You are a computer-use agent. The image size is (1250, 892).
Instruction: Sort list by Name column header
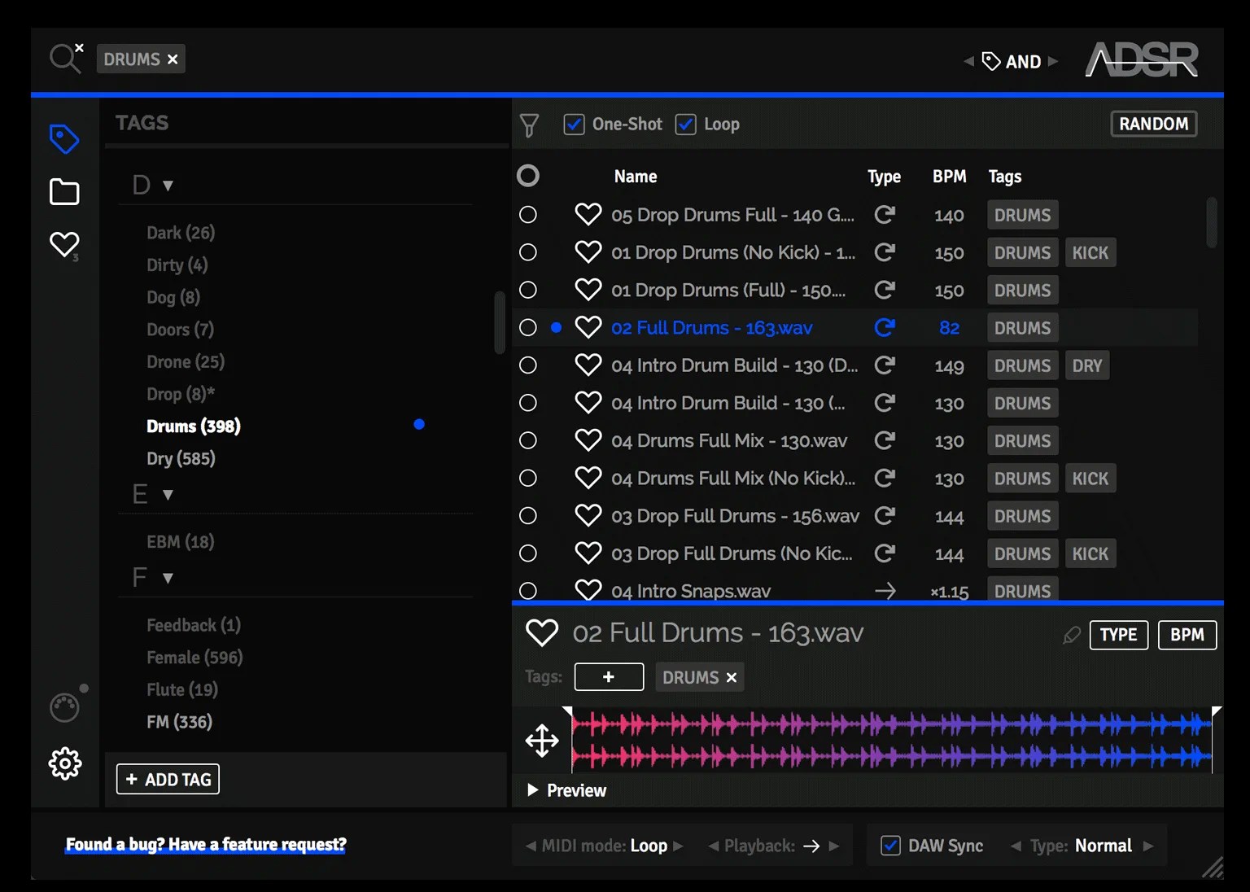tap(636, 177)
